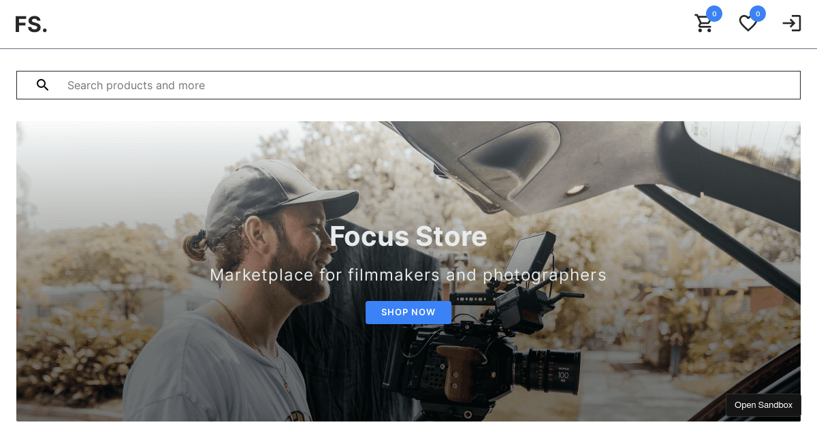Log in using the door-arrow icon
Screen dimensions: 817x429
tap(791, 23)
